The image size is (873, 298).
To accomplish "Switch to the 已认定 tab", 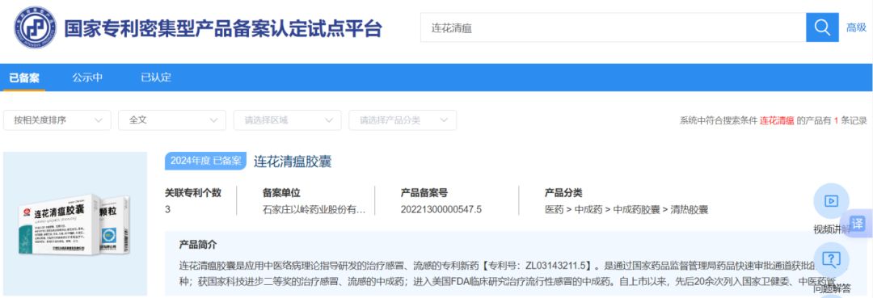I will coord(156,78).
